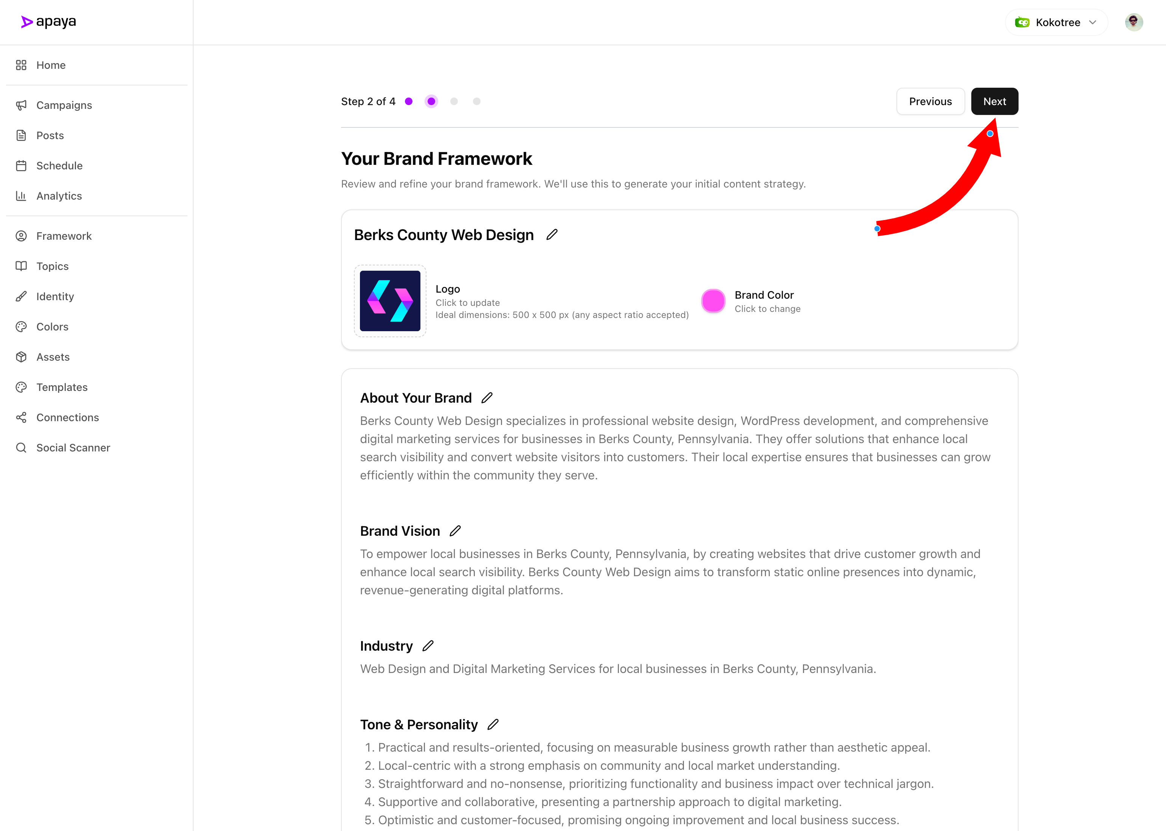Edit the Brand Vision text
Viewport: 1166px width, 831px height.
click(x=454, y=531)
